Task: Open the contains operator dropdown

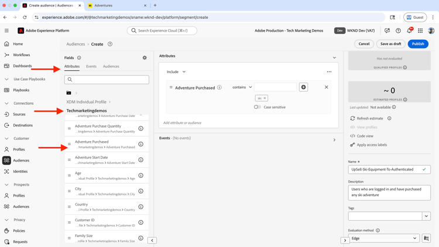Action: coord(242,87)
